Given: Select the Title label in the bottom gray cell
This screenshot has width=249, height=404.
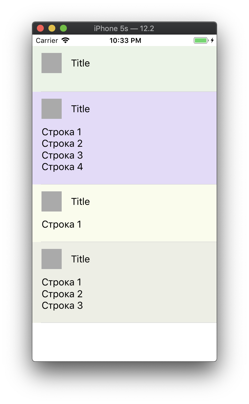Looking at the screenshot, I should click(x=80, y=259).
